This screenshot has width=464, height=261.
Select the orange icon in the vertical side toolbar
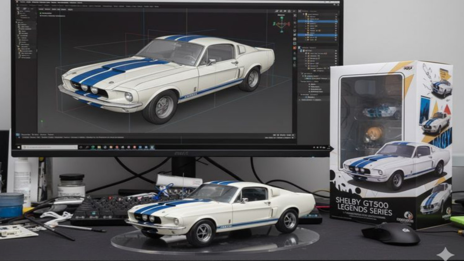tap(295, 48)
